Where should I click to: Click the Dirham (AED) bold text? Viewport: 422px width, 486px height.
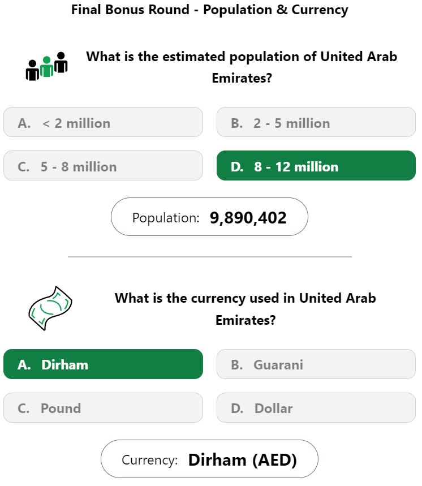click(243, 459)
